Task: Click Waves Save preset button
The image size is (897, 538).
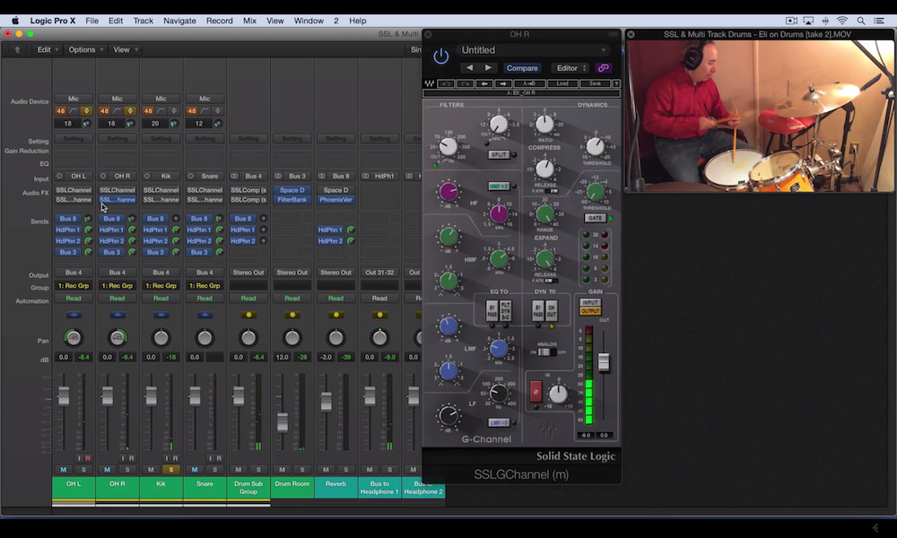Action: click(x=595, y=83)
